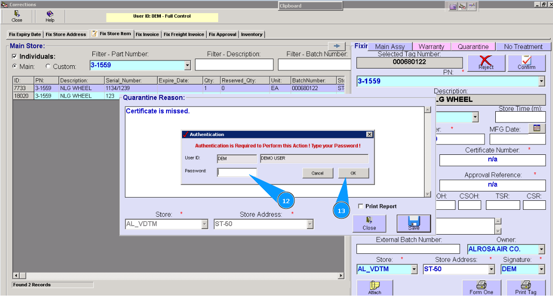Image resolution: width=553 pixels, height=297 pixels.
Task: Click third icon in top-right toolbar
Action: pos(472,7)
